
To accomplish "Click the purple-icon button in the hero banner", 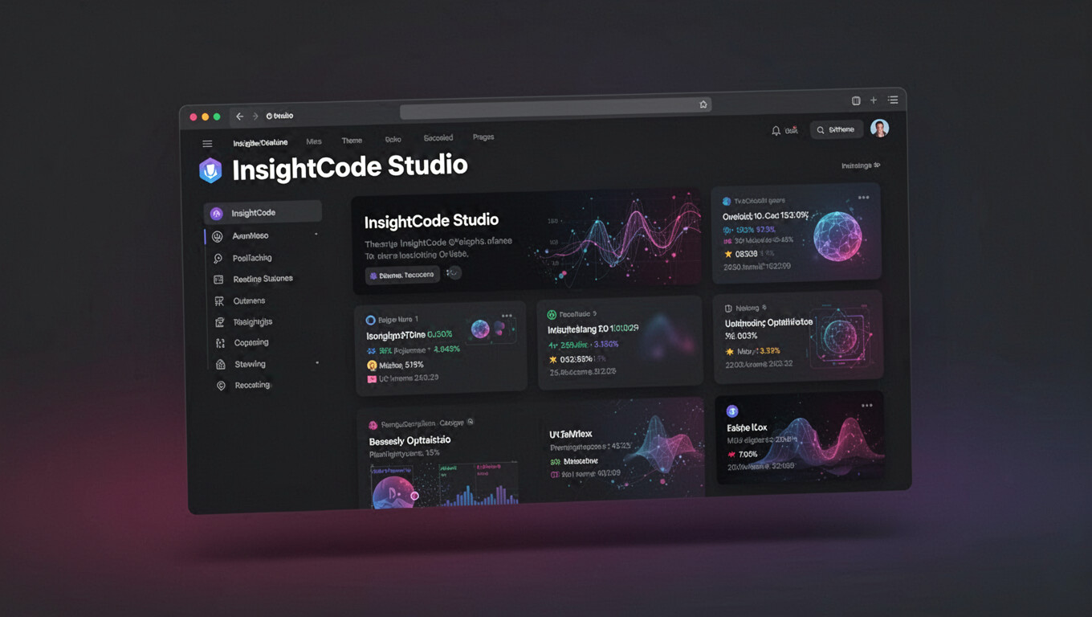I will [402, 275].
